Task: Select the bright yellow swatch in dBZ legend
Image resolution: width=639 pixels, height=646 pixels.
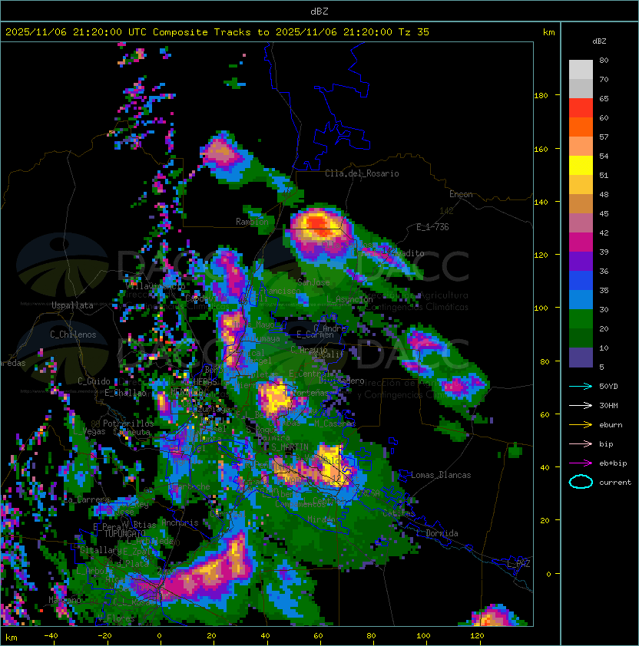Action: point(581,166)
